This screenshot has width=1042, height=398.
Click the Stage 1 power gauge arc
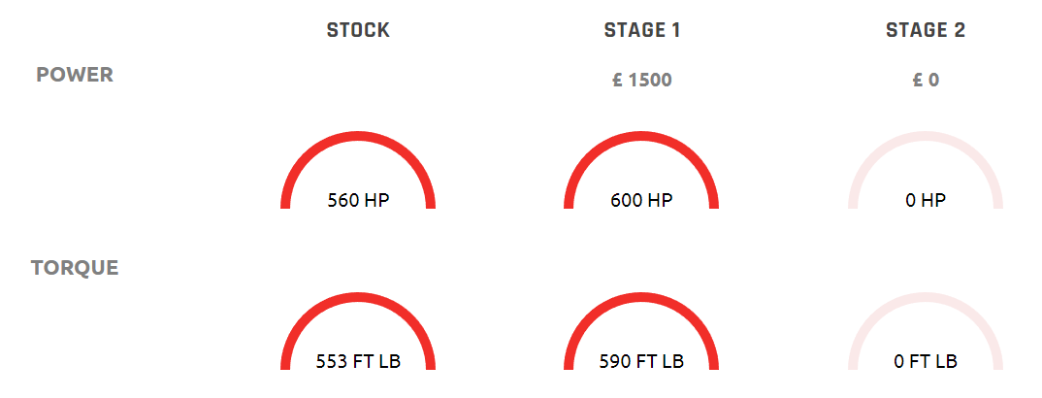coord(641,170)
